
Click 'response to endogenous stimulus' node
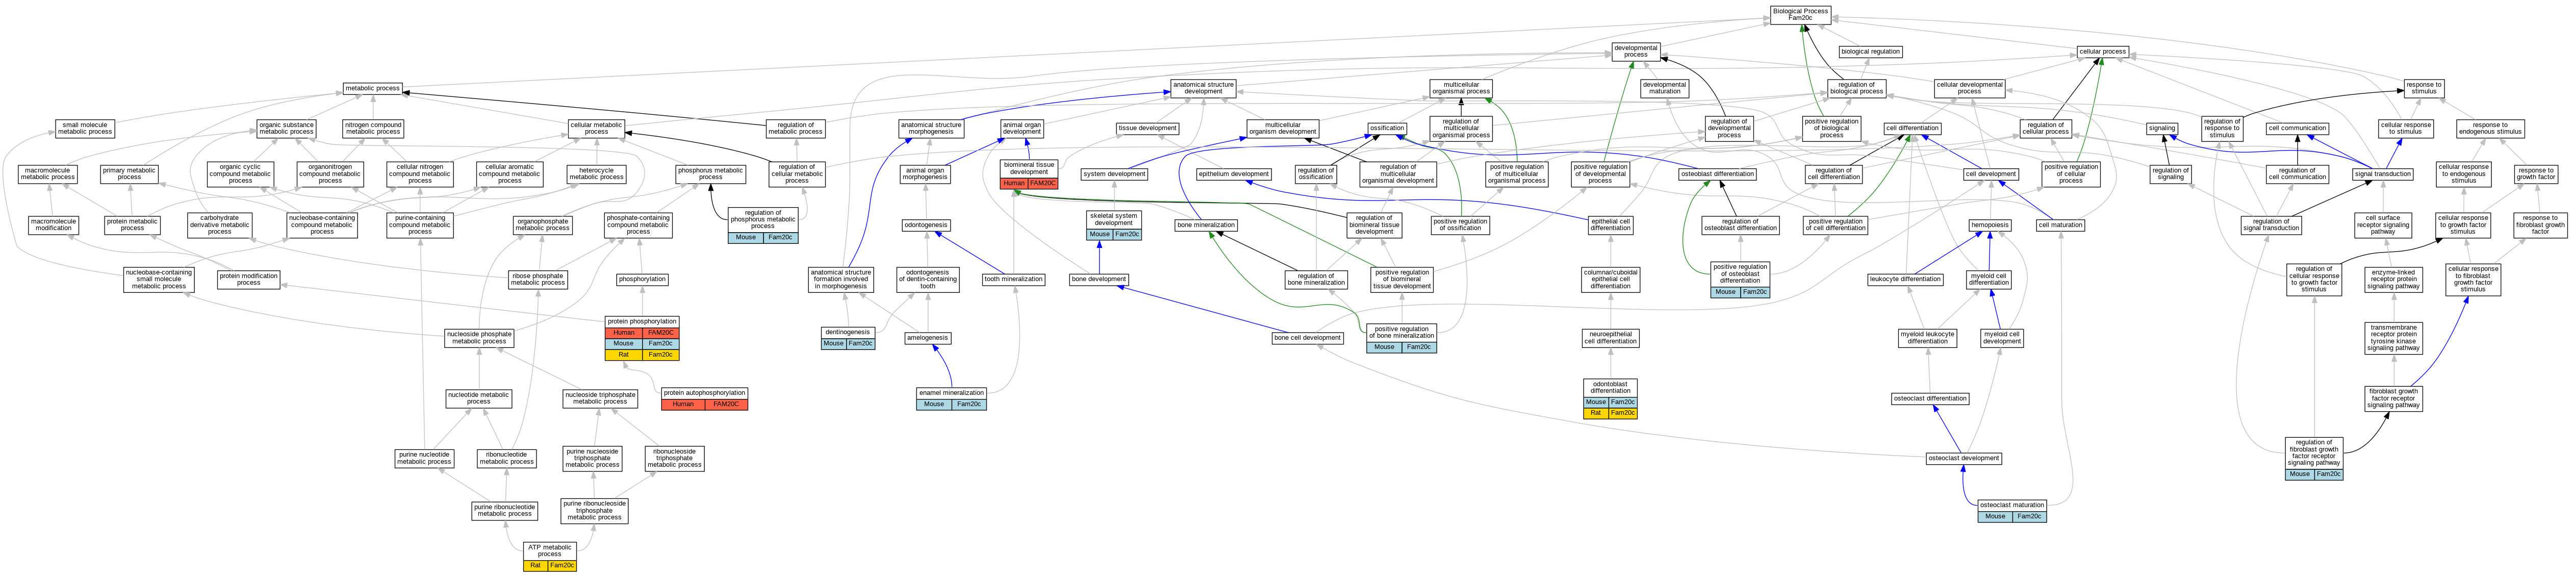click(x=2490, y=129)
